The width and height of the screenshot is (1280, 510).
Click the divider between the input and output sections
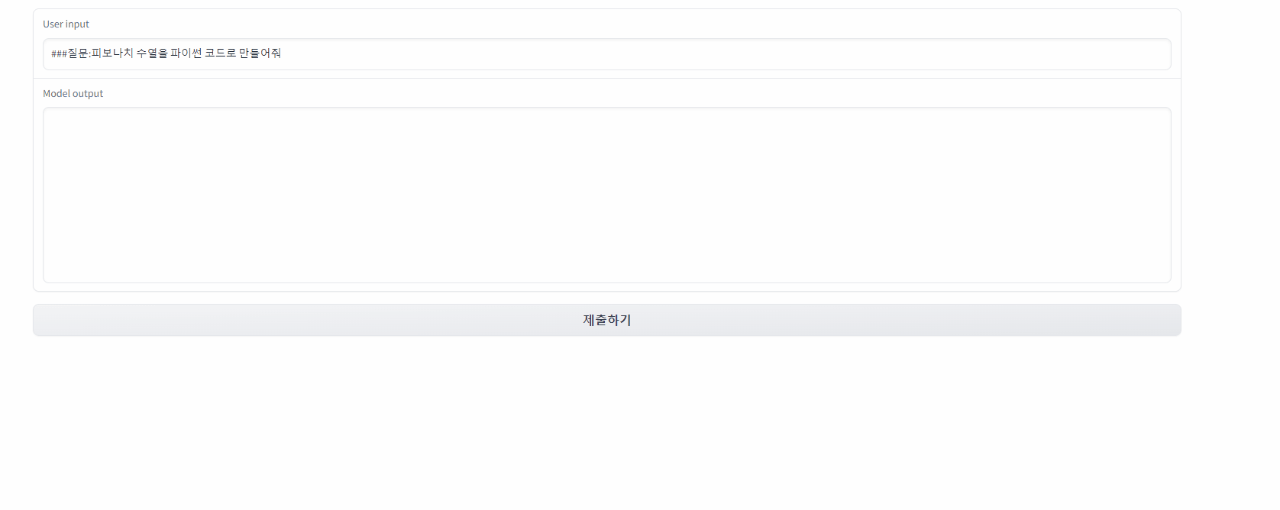(606, 78)
